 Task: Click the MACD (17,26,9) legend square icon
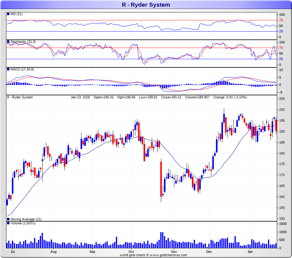[8, 69]
